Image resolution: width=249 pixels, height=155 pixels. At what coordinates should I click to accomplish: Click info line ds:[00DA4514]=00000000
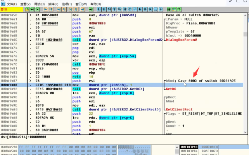tap(24, 137)
